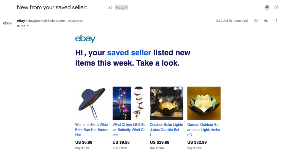Star this eBay email
This screenshot has height=153, width=282.
pos(256,21)
